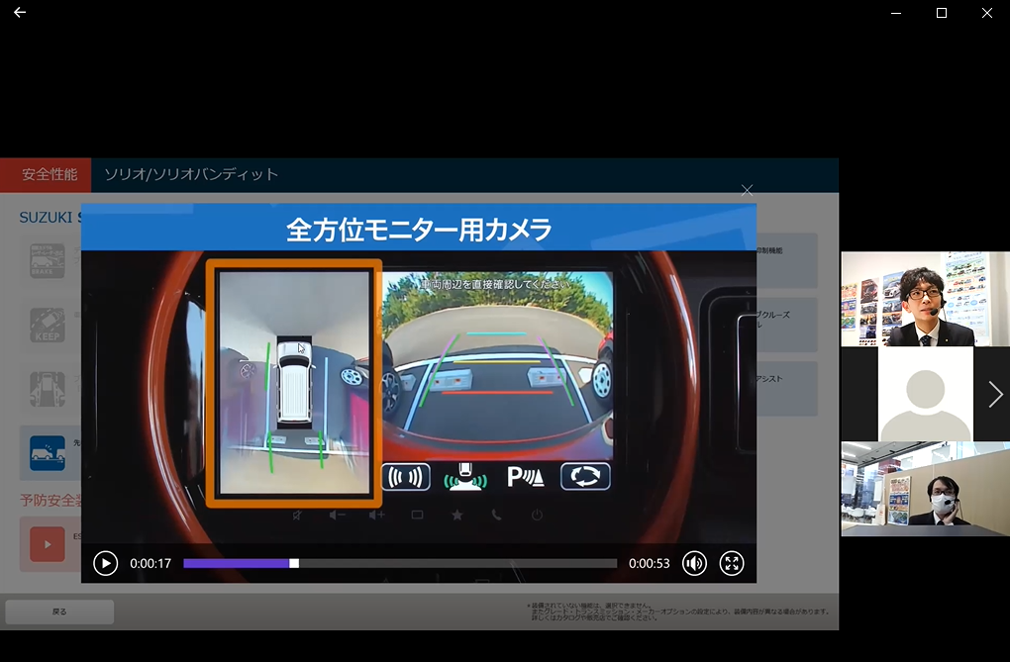Mute the video with the speaker icon
Viewport: 1010px width, 662px height.
tap(694, 563)
